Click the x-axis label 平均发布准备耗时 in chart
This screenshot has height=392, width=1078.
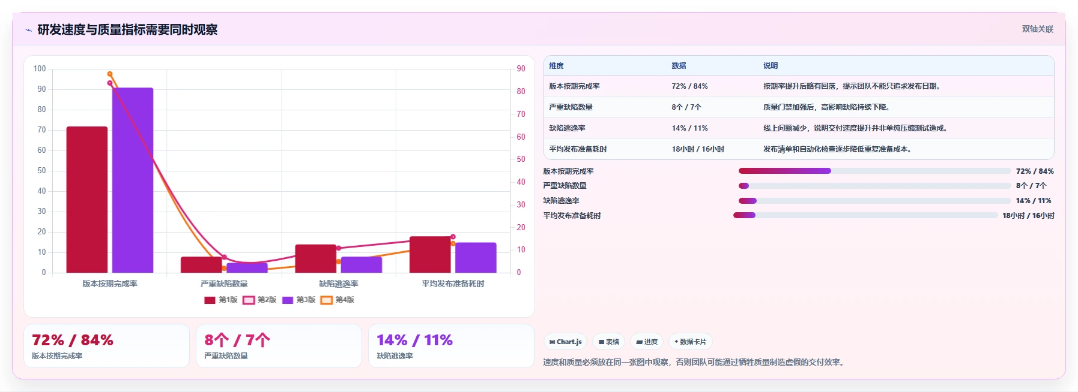(453, 284)
